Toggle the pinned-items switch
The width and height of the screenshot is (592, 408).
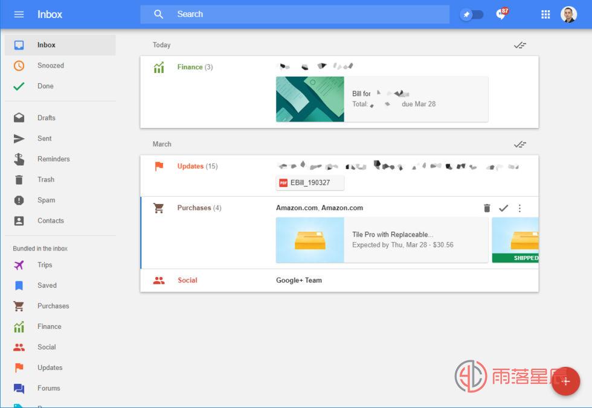[x=472, y=14]
